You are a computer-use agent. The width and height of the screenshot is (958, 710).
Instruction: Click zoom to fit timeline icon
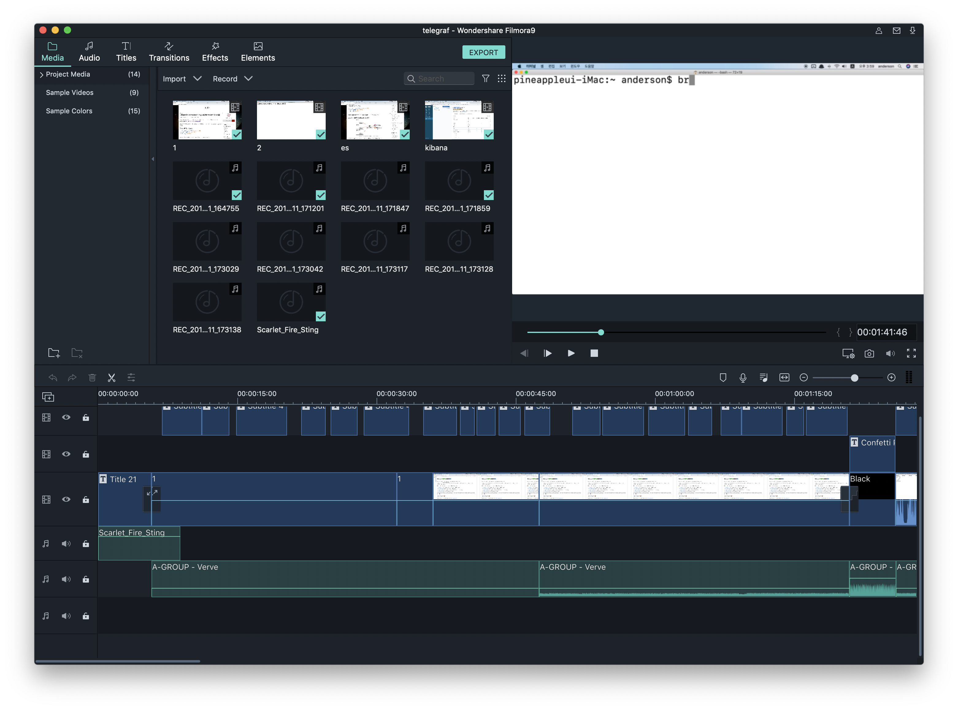click(x=784, y=378)
